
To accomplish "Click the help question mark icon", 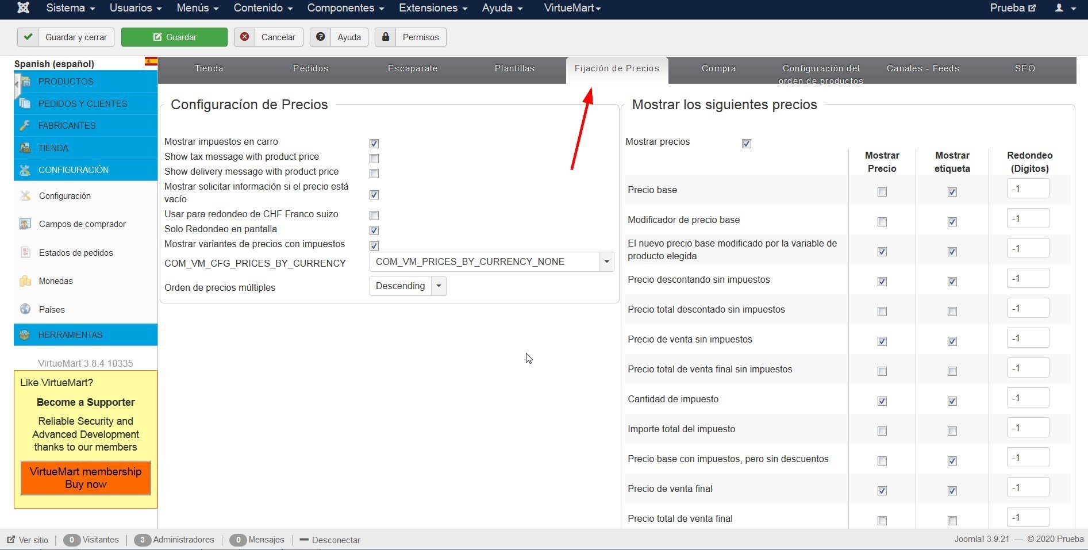I will tap(321, 37).
